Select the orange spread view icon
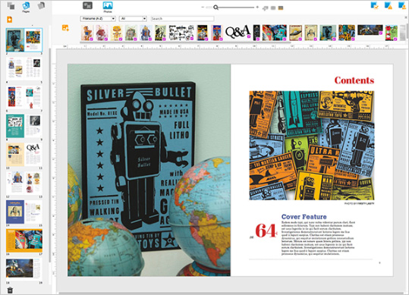 click(281, 8)
